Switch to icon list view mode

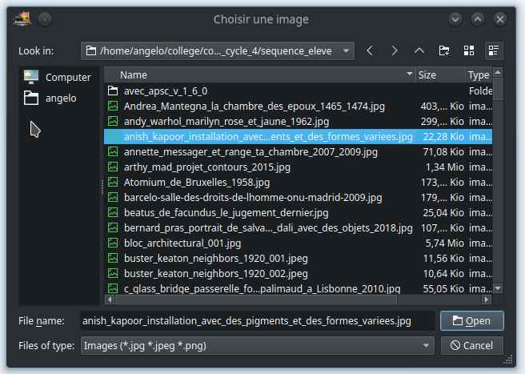click(x=469, y=51)
